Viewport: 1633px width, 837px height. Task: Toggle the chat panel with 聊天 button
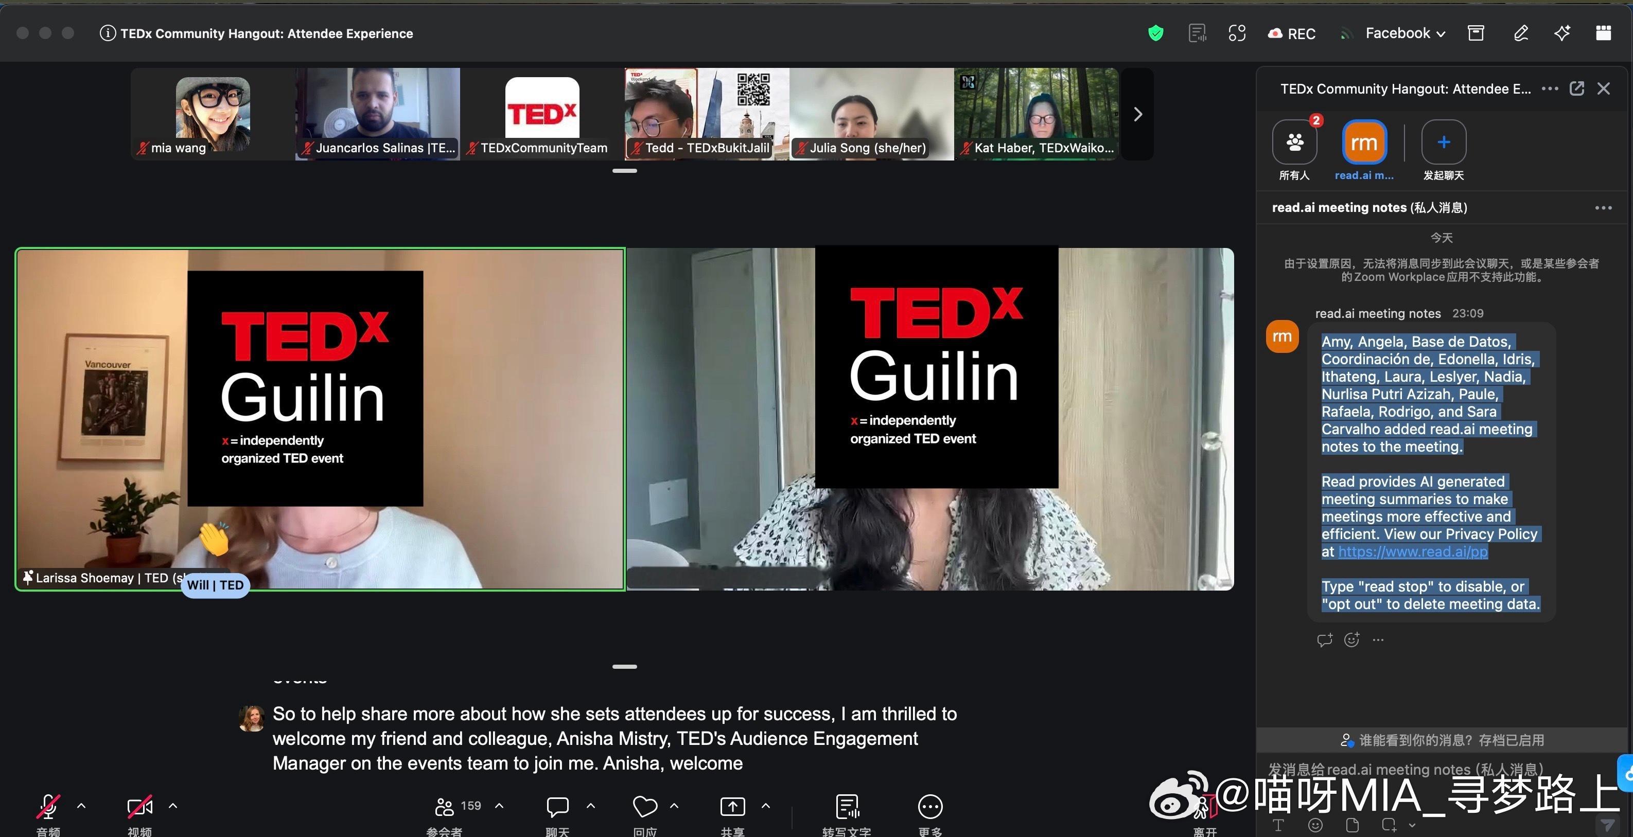pos(557,814)
